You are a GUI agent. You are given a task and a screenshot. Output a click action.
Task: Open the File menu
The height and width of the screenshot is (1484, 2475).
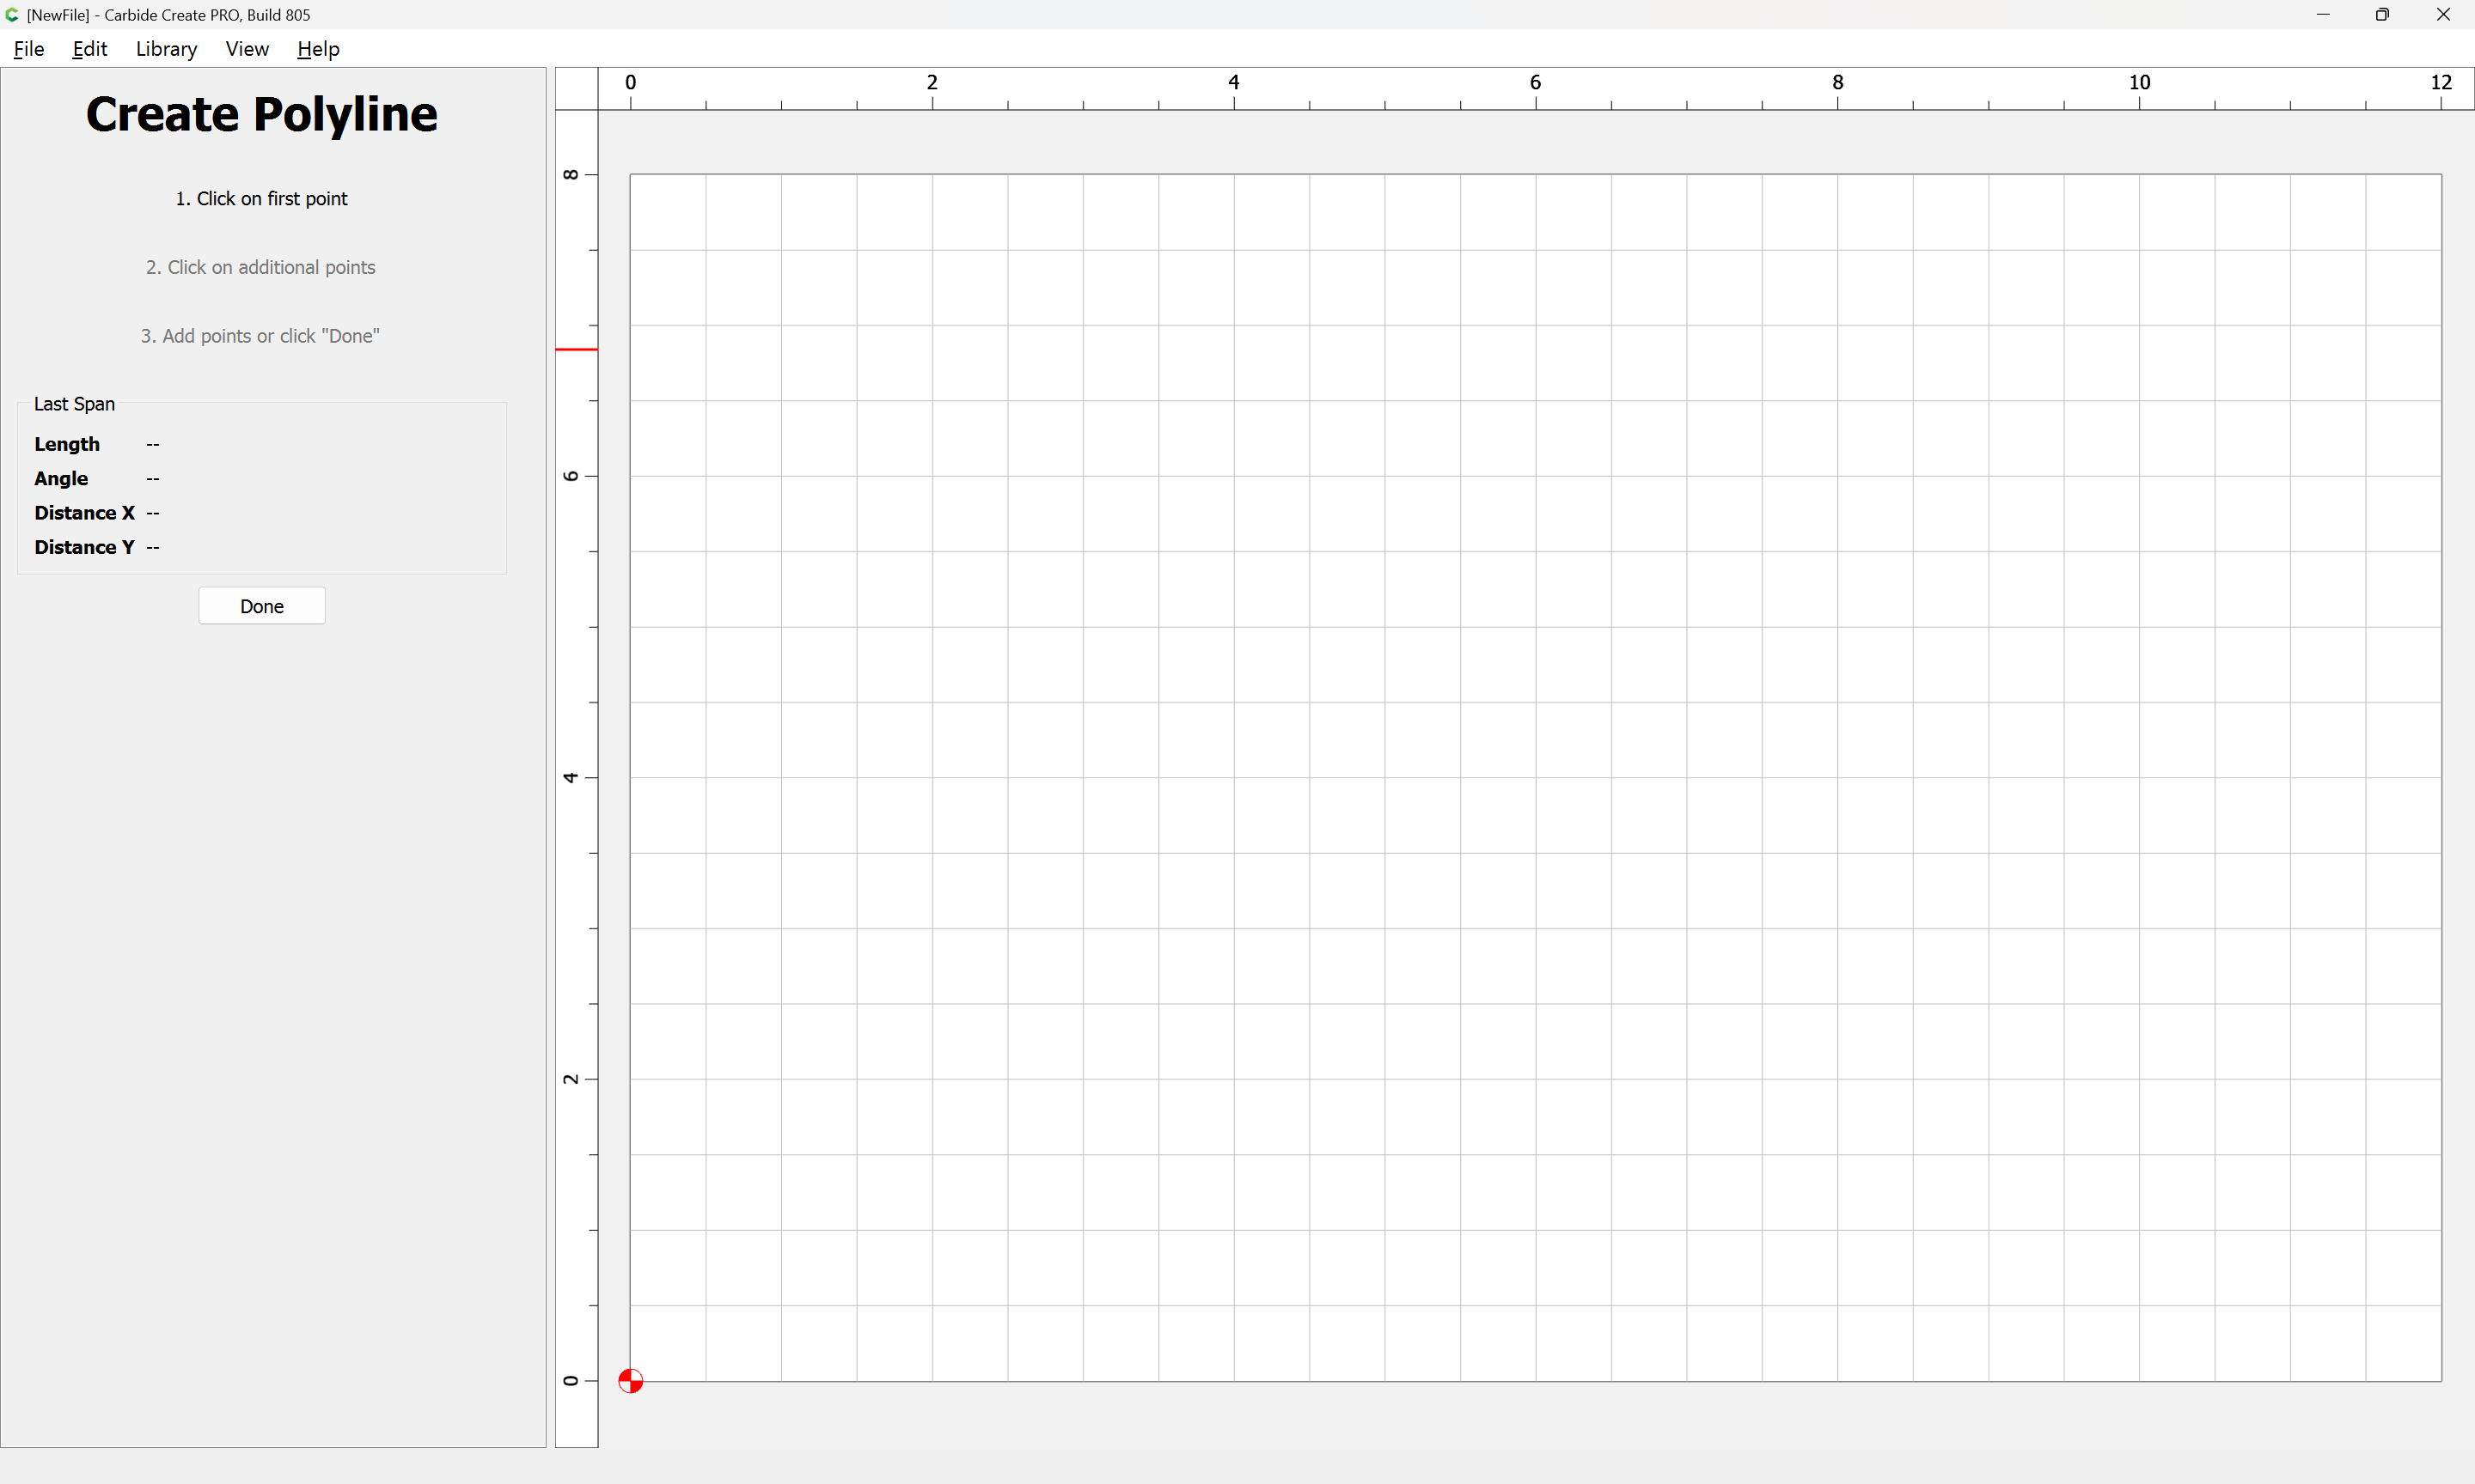(28, 49)
